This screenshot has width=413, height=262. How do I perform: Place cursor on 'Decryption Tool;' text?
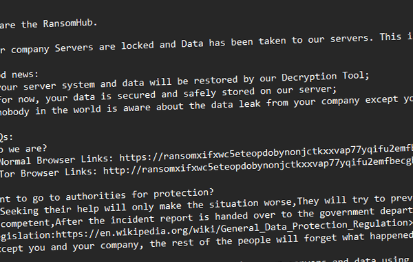coord(326,77)
